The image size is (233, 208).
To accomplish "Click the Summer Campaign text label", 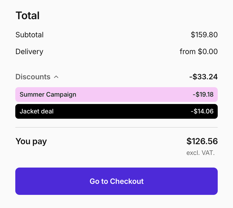I will pos(48,95).
